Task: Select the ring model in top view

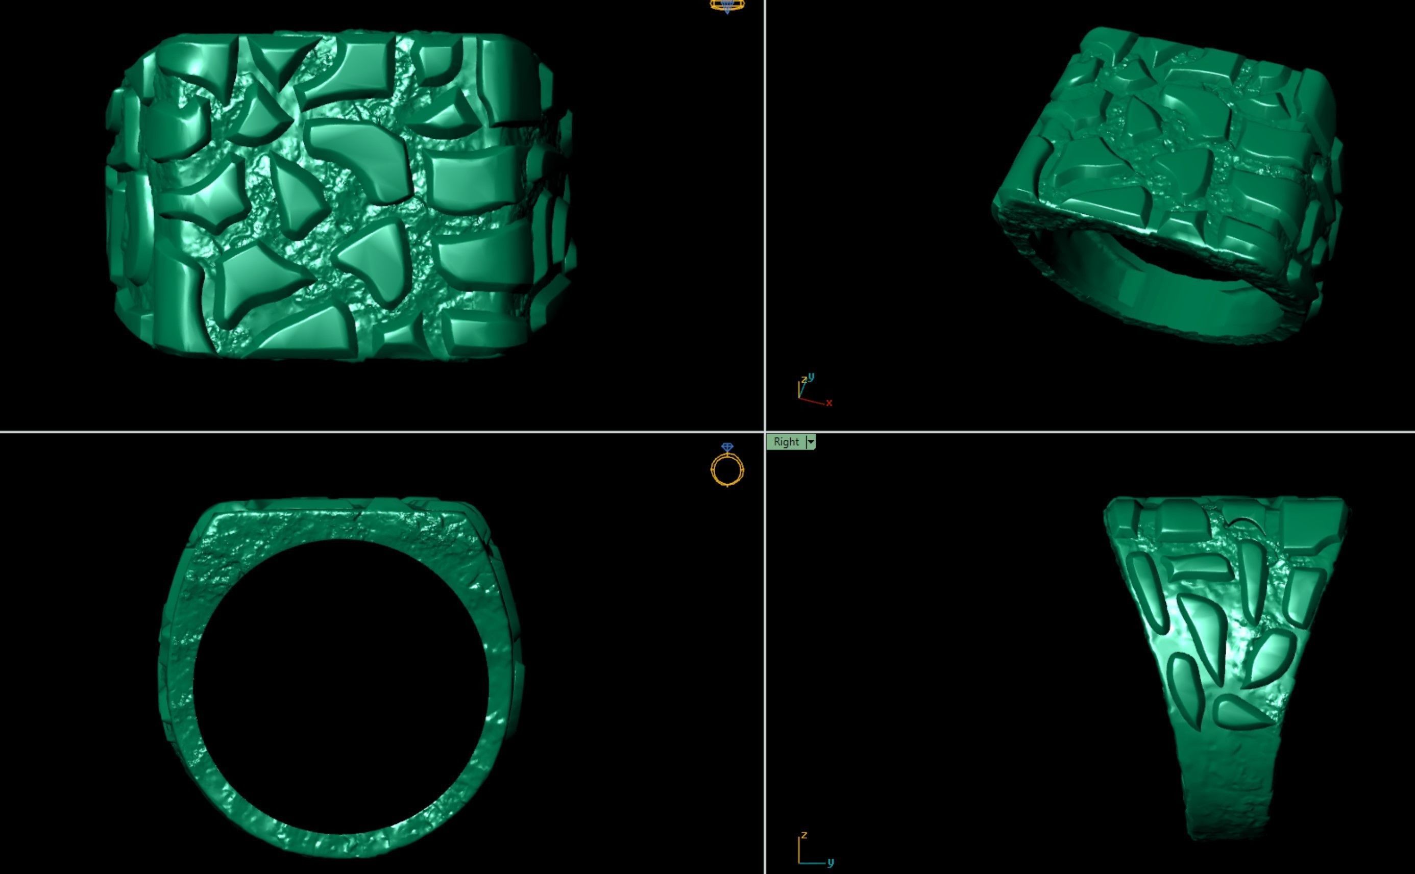Action: click(340, 195)
